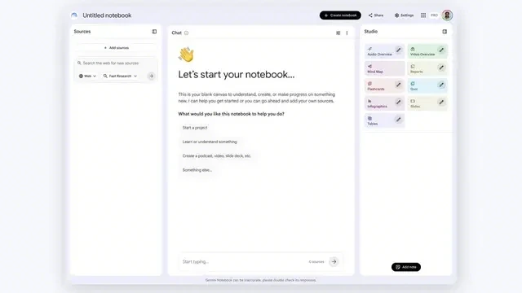Choose Learn or understand something suggestion
The width and height of the screenshot is (522, 293).
point(210,142)
